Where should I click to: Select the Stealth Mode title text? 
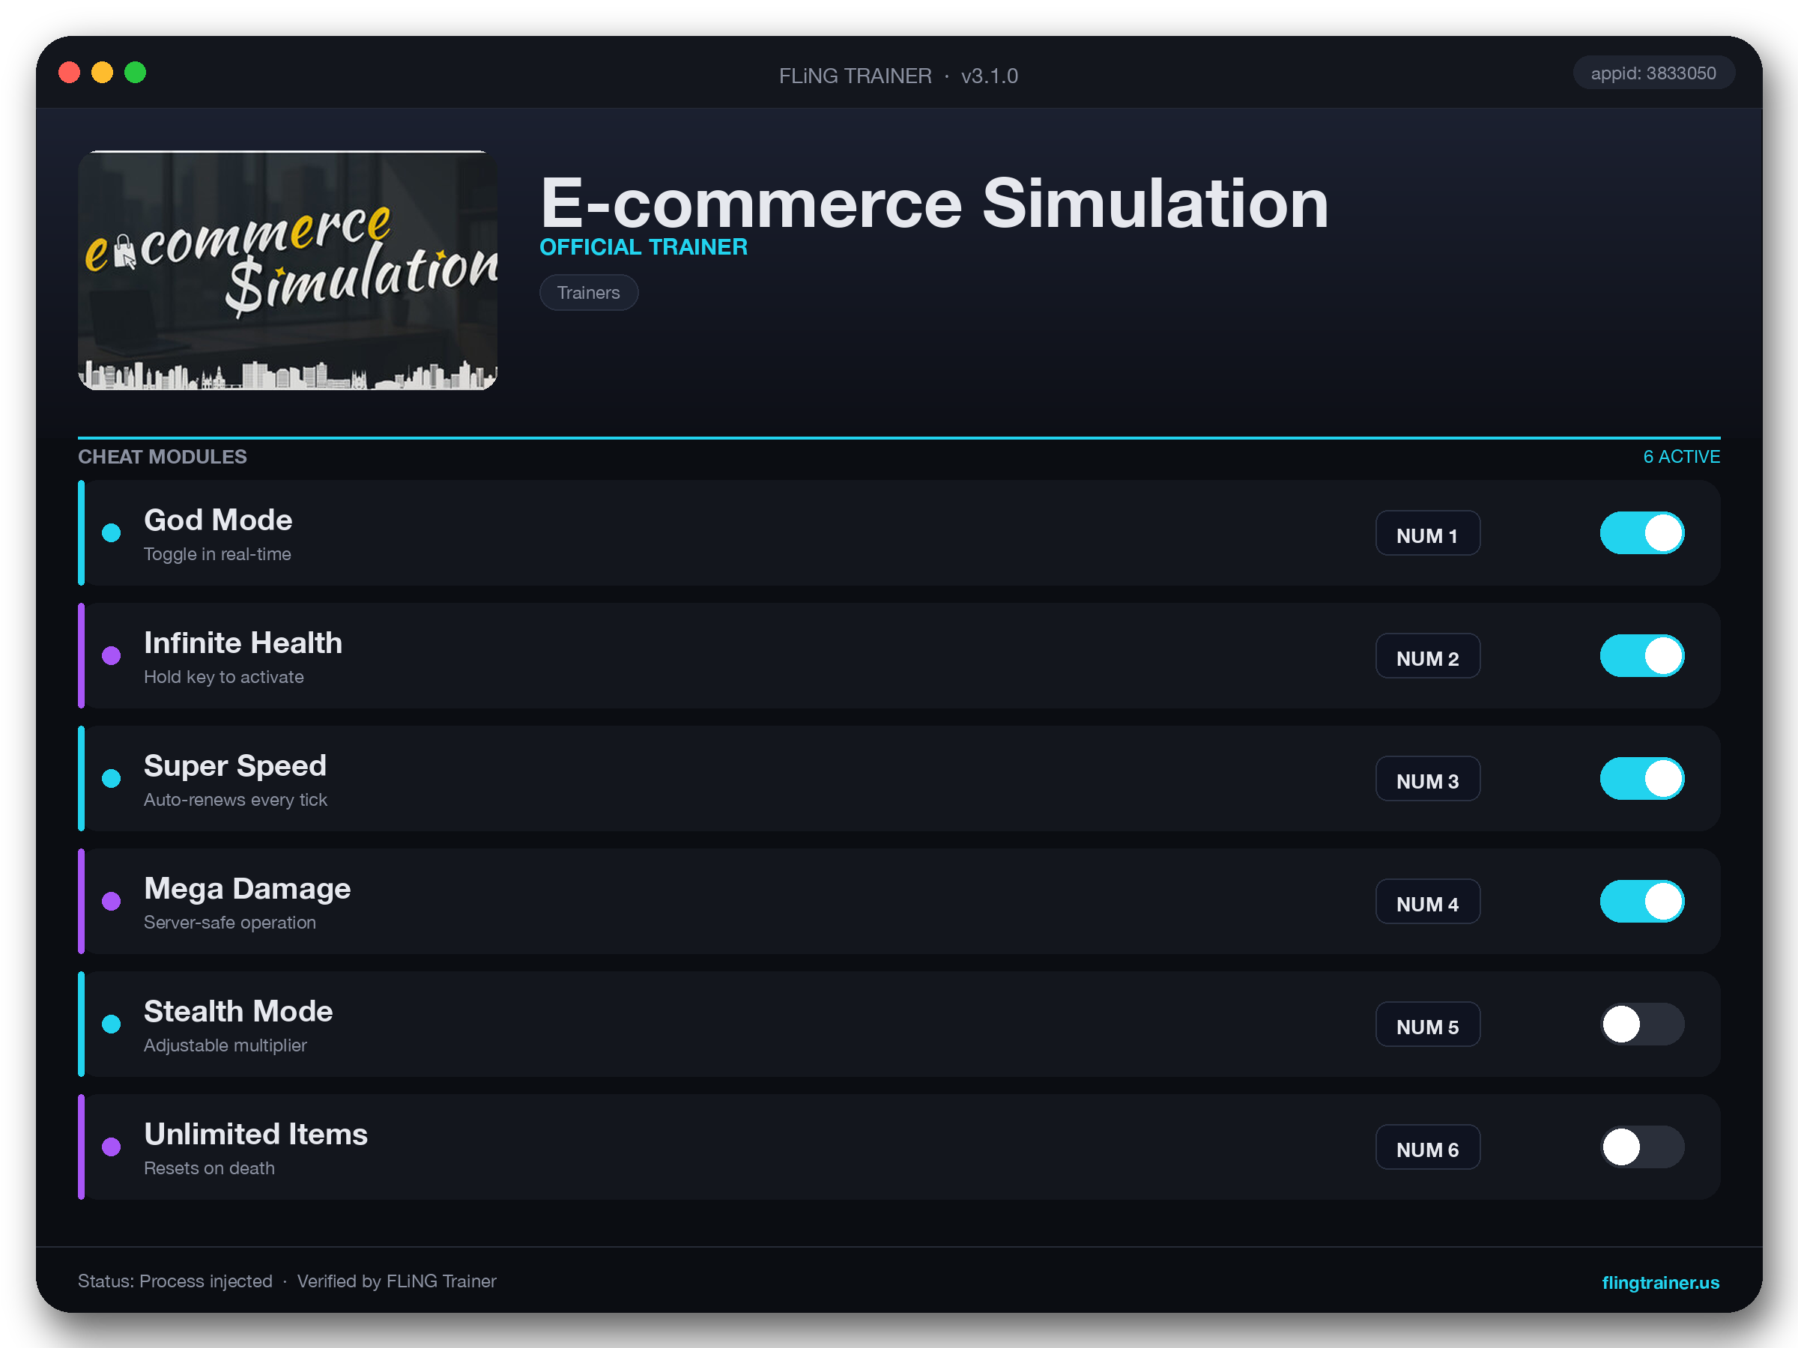tap(238, 1012)
